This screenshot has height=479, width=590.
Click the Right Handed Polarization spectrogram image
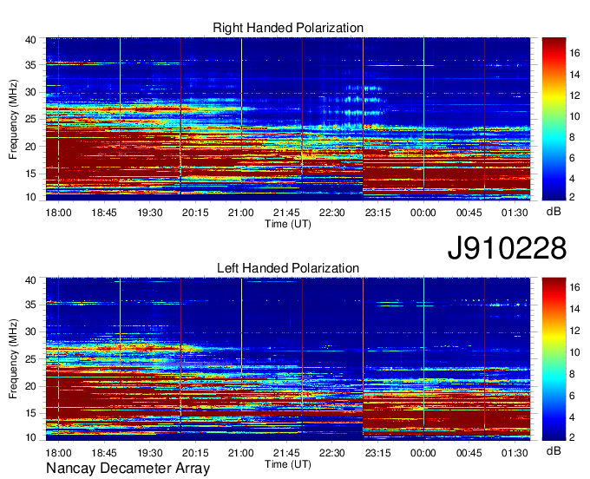288,119
